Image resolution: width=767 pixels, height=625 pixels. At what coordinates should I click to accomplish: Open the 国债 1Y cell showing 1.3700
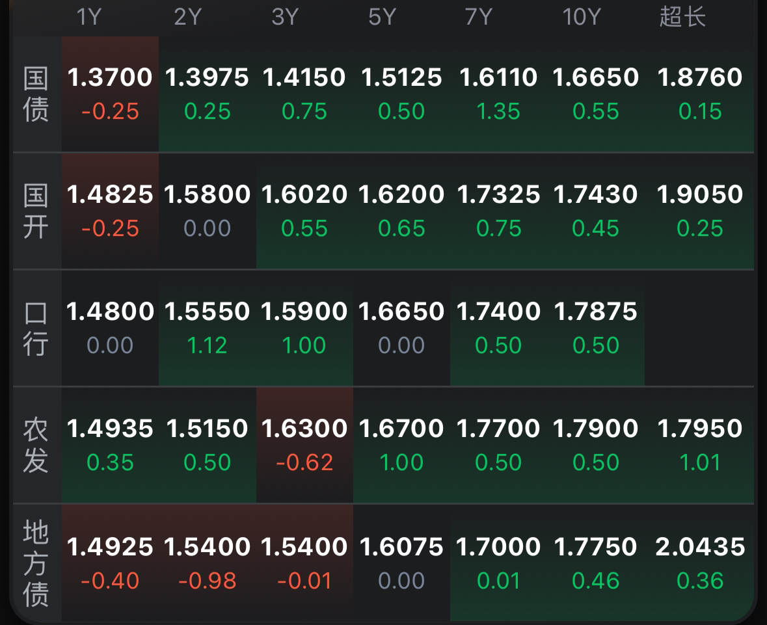click(110, 94)
